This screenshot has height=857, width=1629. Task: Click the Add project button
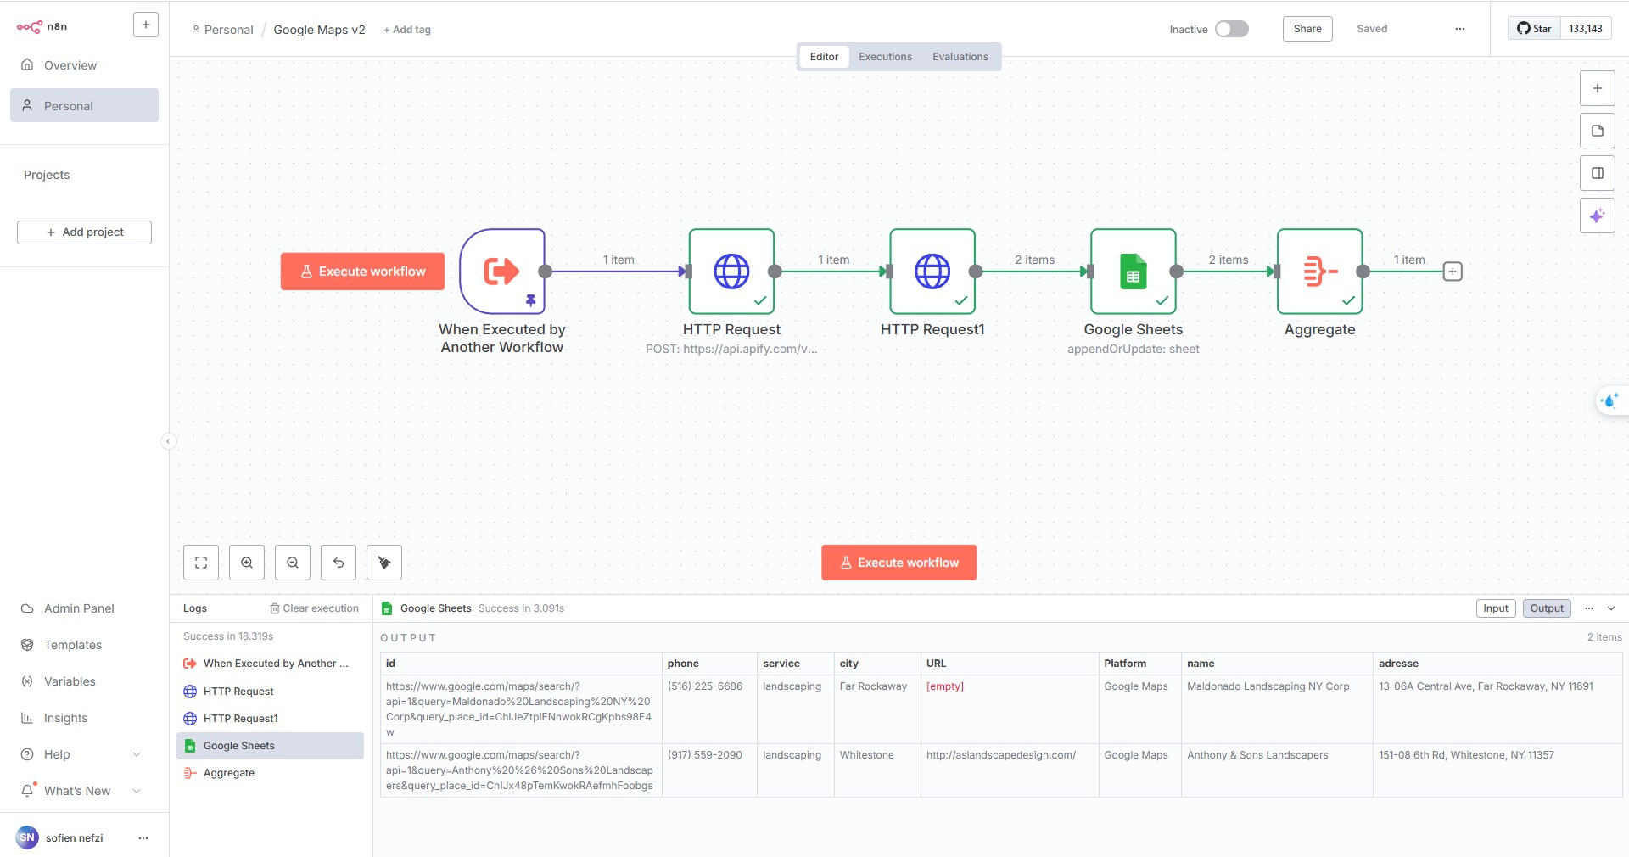[84, 232]
